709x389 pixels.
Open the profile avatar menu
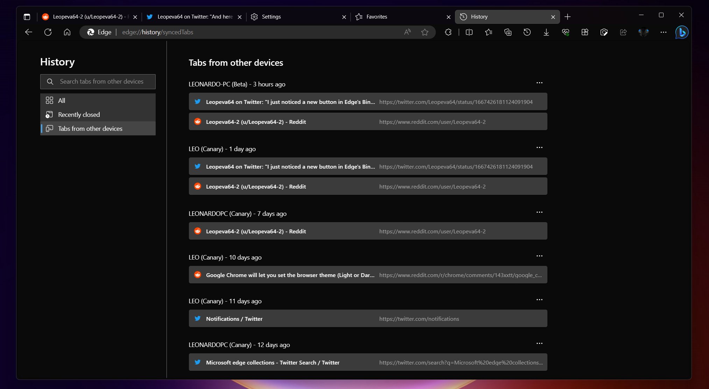click(x=643, y=32)
